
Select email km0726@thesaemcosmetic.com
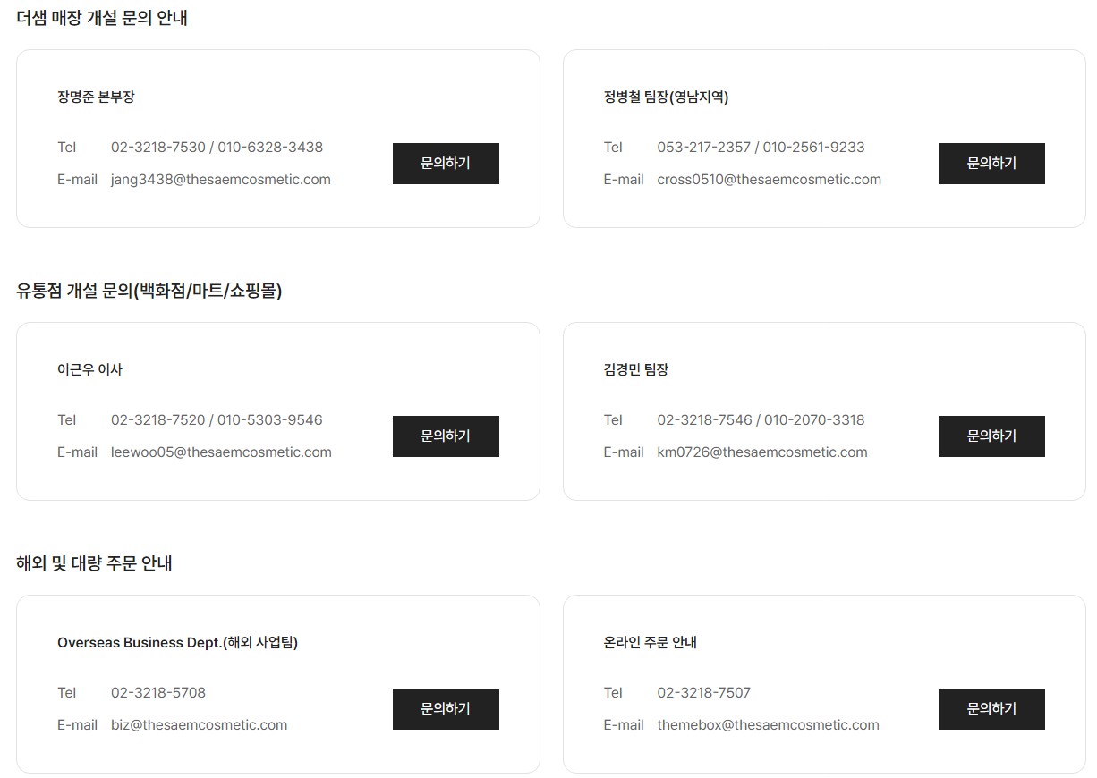[x=762, y=452]
